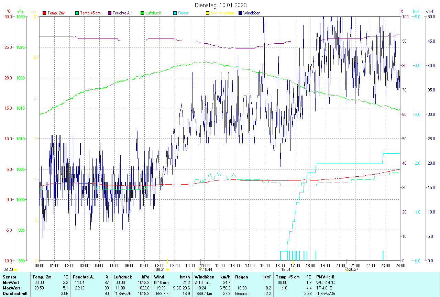Click the PMV-1:-8 header
The image size is (440, 297).
(325, 277)
